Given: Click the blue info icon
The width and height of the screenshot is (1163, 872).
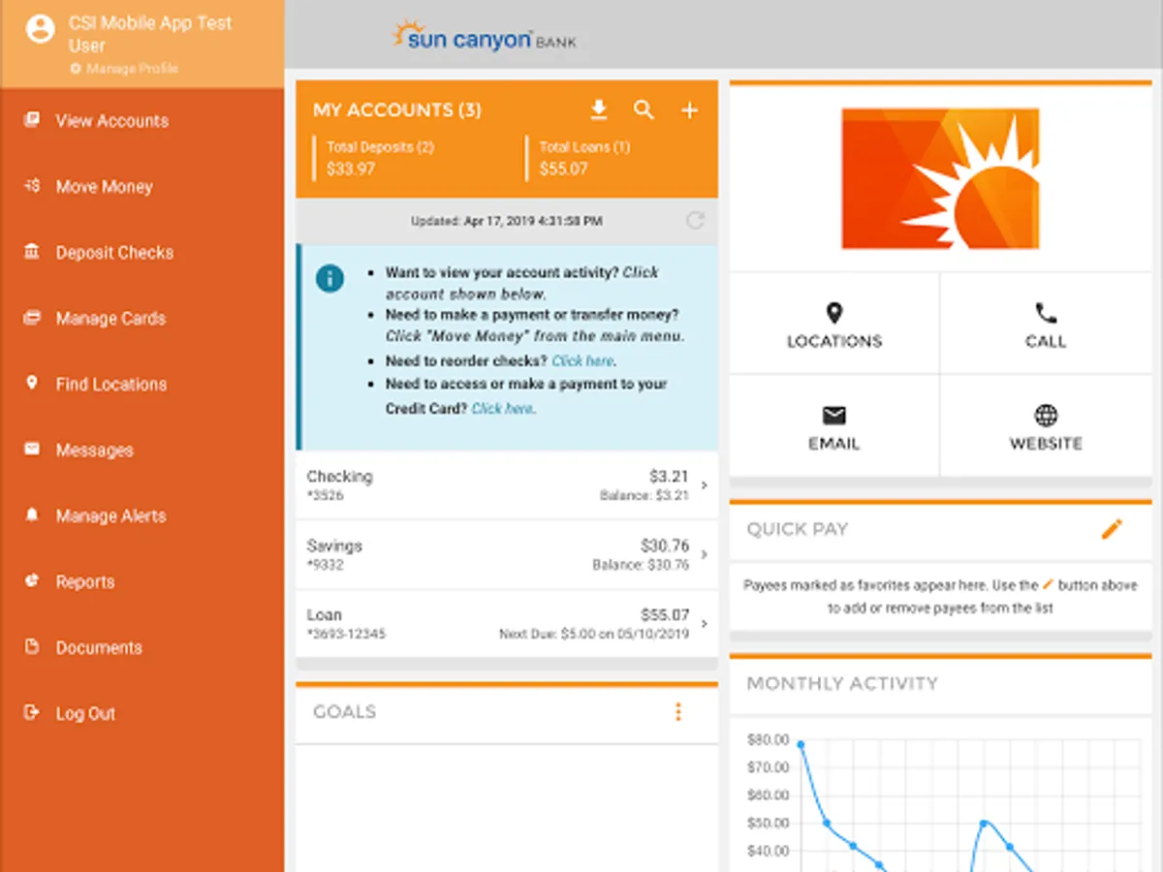Looking at the screenshot, I should tap(330, 279).
